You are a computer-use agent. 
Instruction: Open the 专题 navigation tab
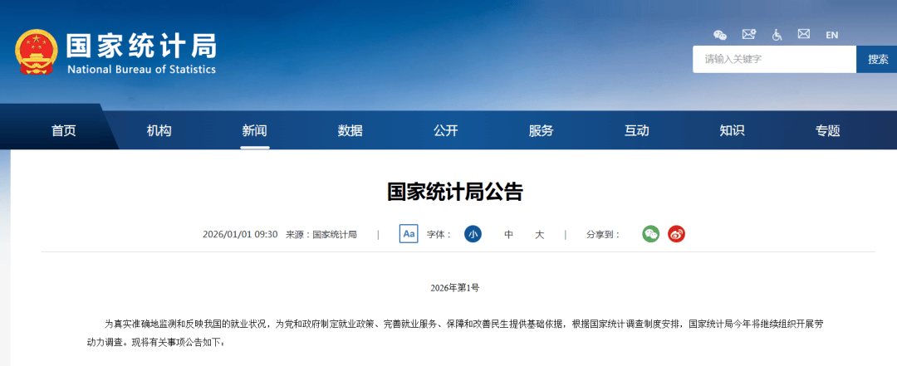click(x=827, y=130)
